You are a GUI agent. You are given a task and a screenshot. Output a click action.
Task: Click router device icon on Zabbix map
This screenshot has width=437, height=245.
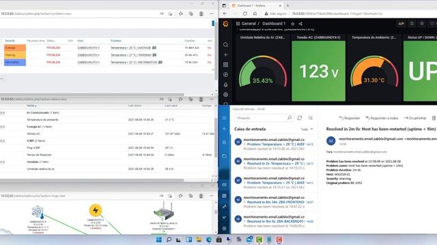click(164, 212)
